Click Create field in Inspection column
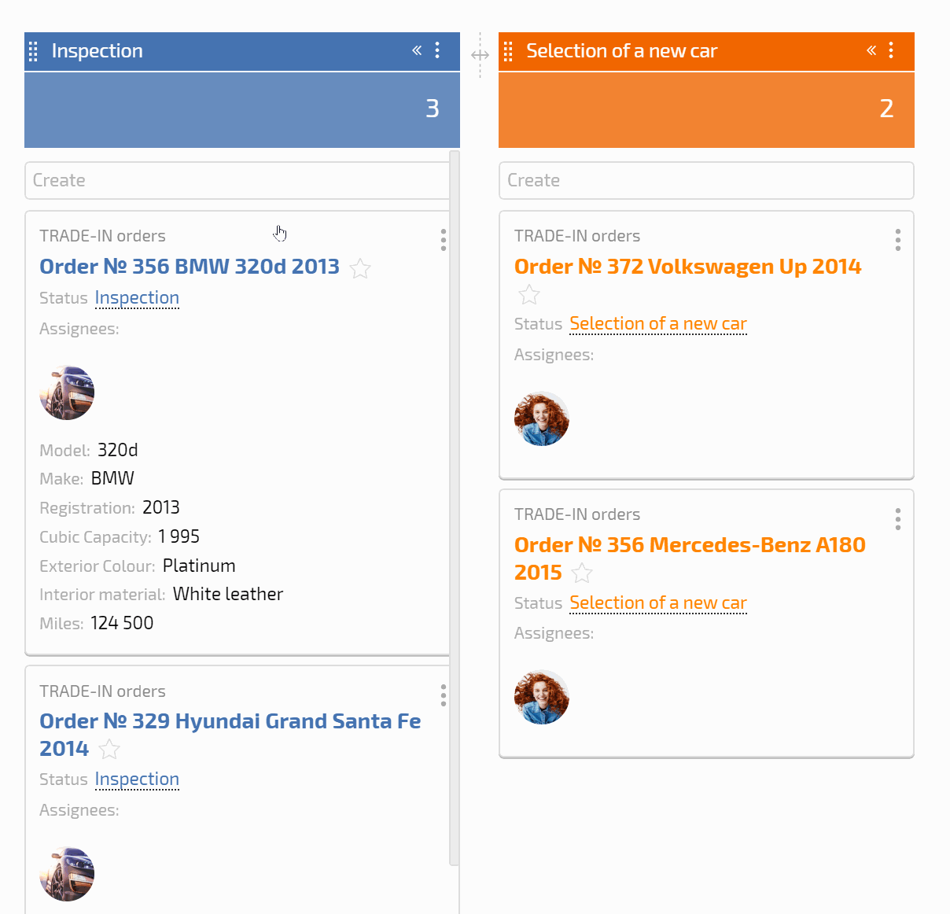Image resolution: width=950 pixels, height=914 pixels. point(237,181)
